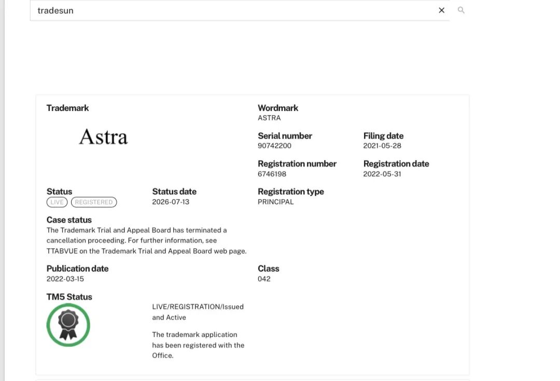Click the Trademark heading label
The width and height of the screenshot is (560, 381).
click(x=67, y=108)
